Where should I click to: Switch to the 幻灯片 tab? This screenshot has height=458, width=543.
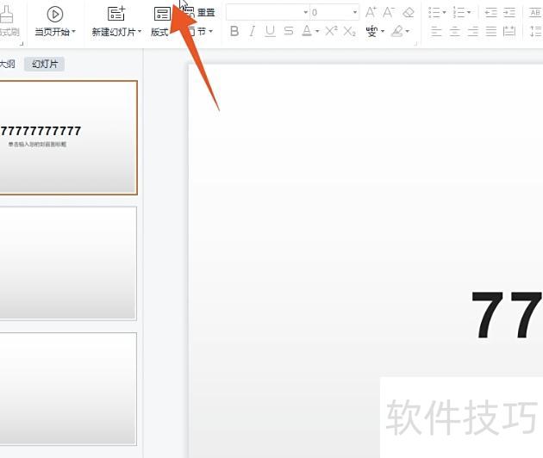44,64
